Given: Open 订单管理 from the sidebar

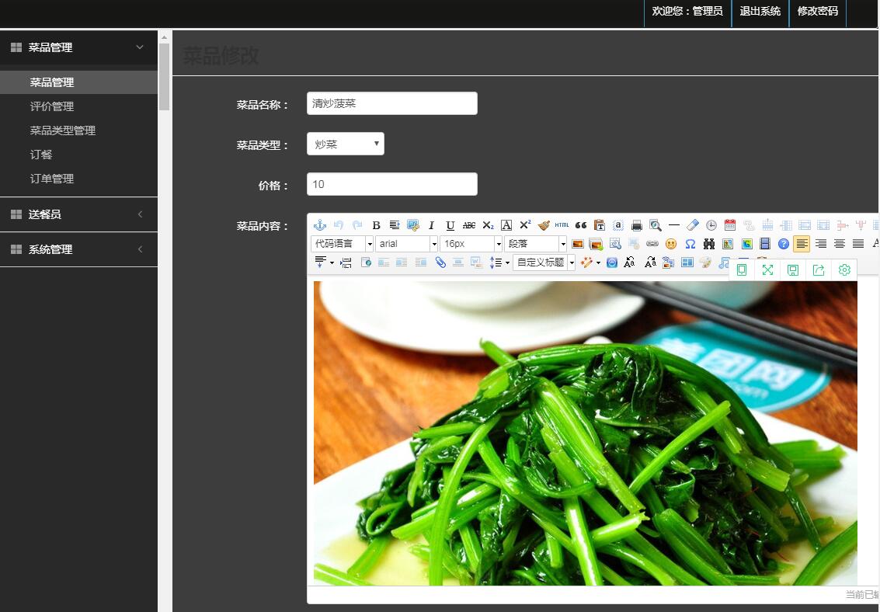Looking at the screenshot, I should 52,179.
